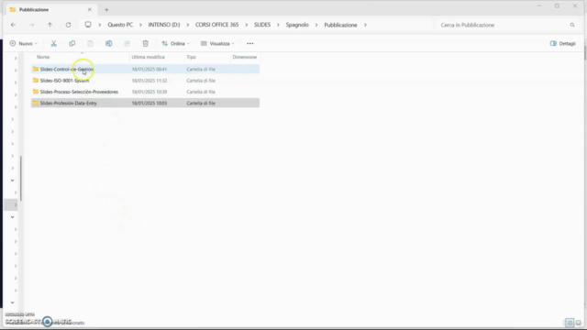Refresh the current folder view
The width and height of the screenshot is (587, 330).
68,25
